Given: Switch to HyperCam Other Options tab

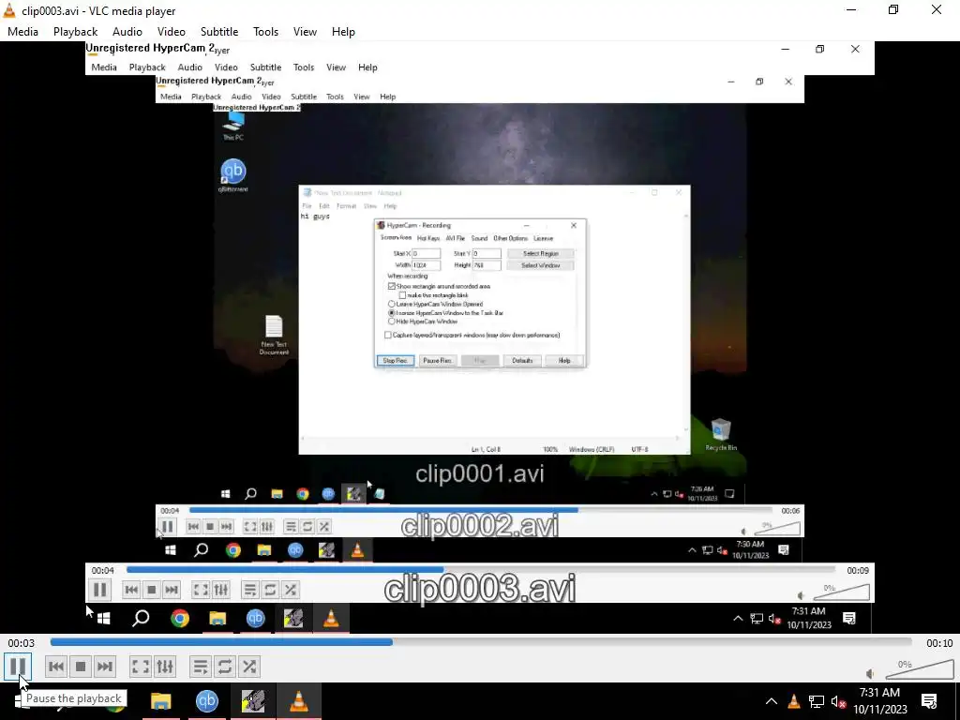Looking at the screenshot, I should [511, 238].
